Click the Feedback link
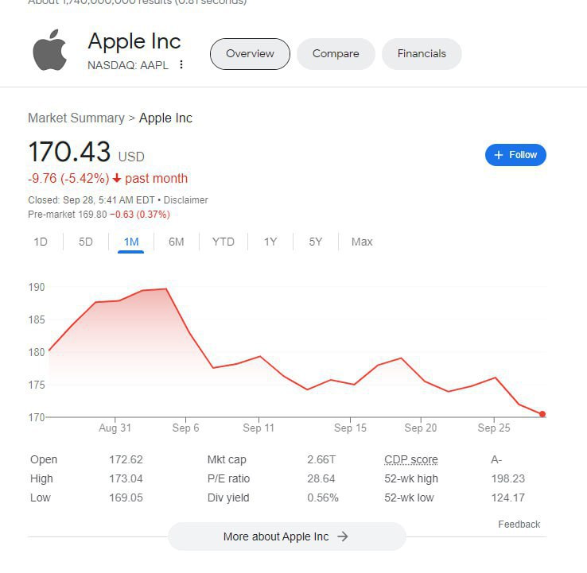 pyautogui.click(x=519, y=525)
